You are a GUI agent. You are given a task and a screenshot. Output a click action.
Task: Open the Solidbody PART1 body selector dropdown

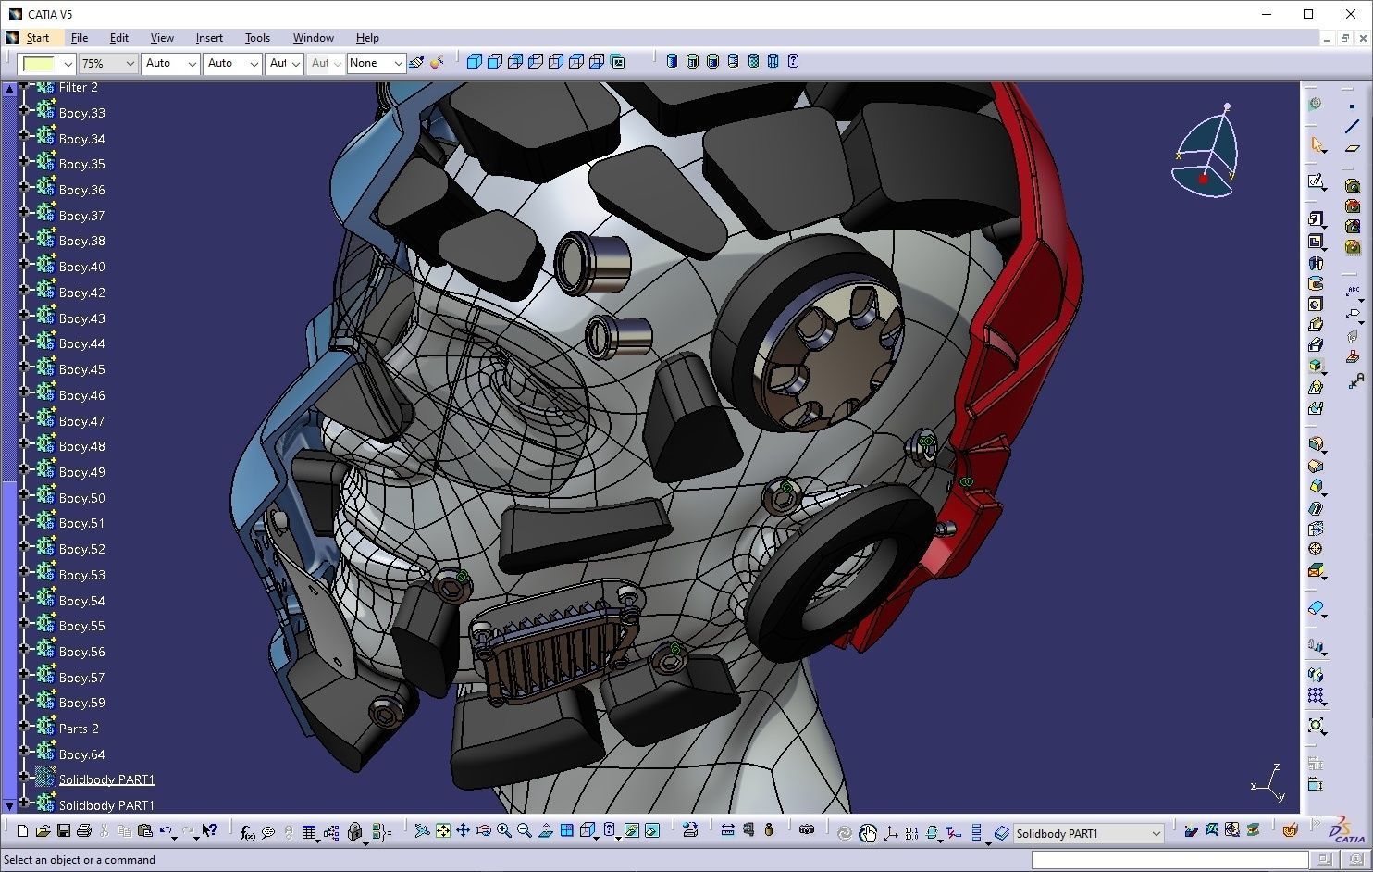1156,833
